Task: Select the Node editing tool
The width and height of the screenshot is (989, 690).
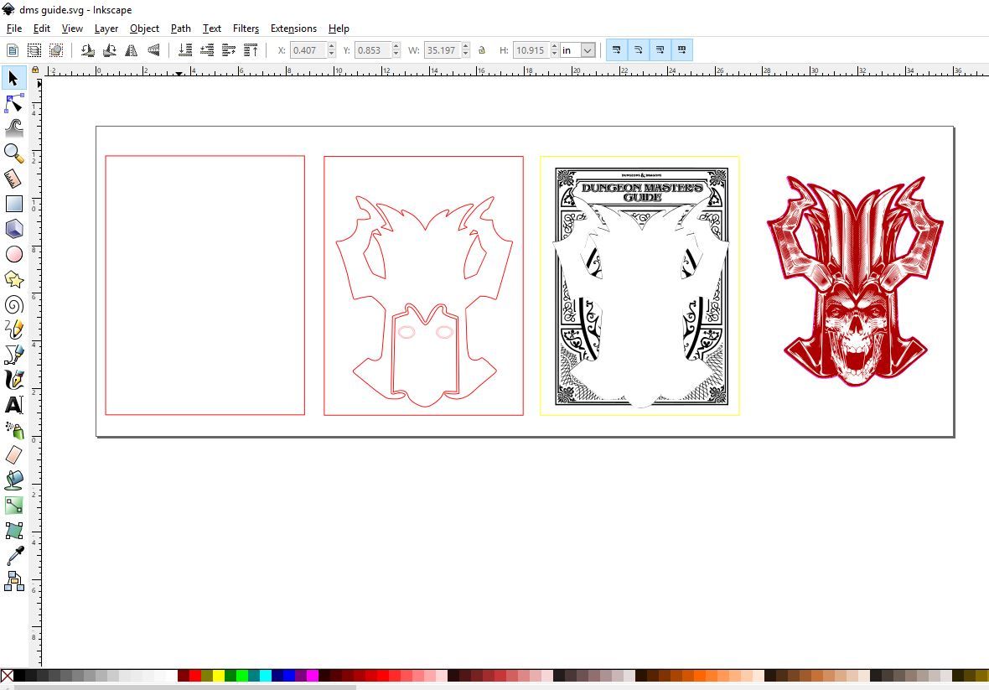Action: (14, 103)
